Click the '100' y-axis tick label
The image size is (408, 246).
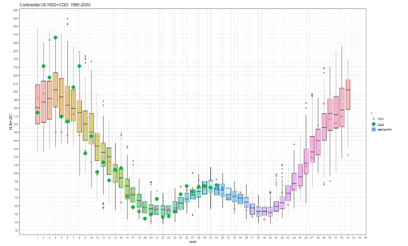coord(16,173)
